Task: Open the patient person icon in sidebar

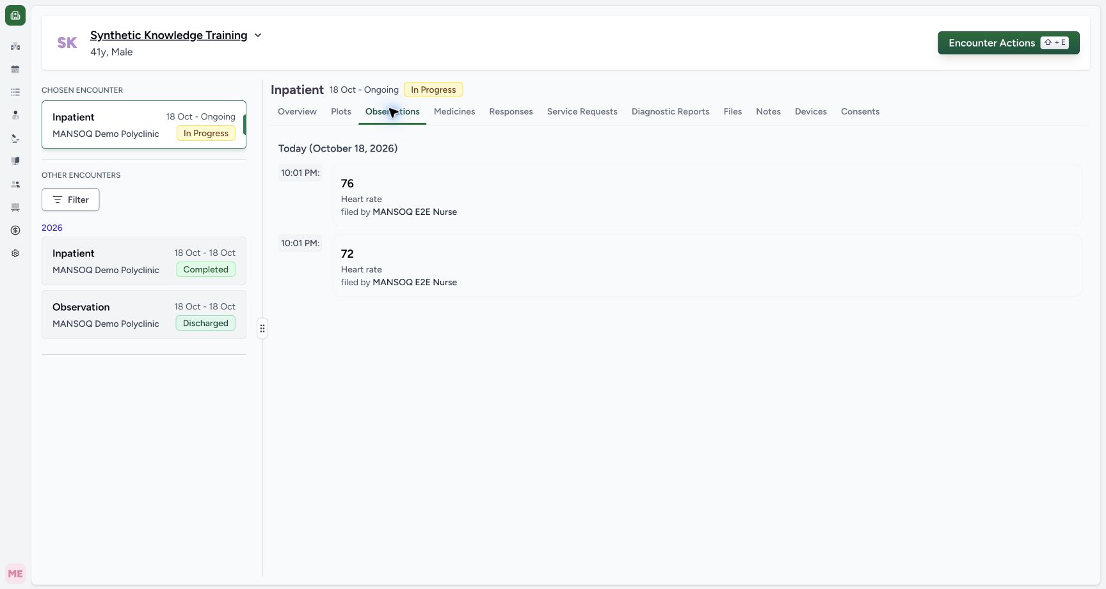Action: [15, 115]
